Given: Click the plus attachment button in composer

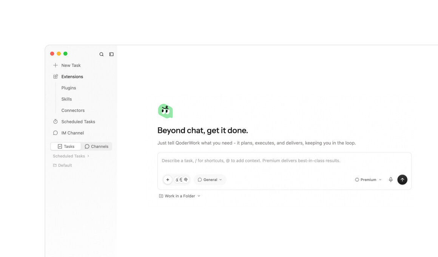Looking at the screenshot, I should (x=168, y=180).
